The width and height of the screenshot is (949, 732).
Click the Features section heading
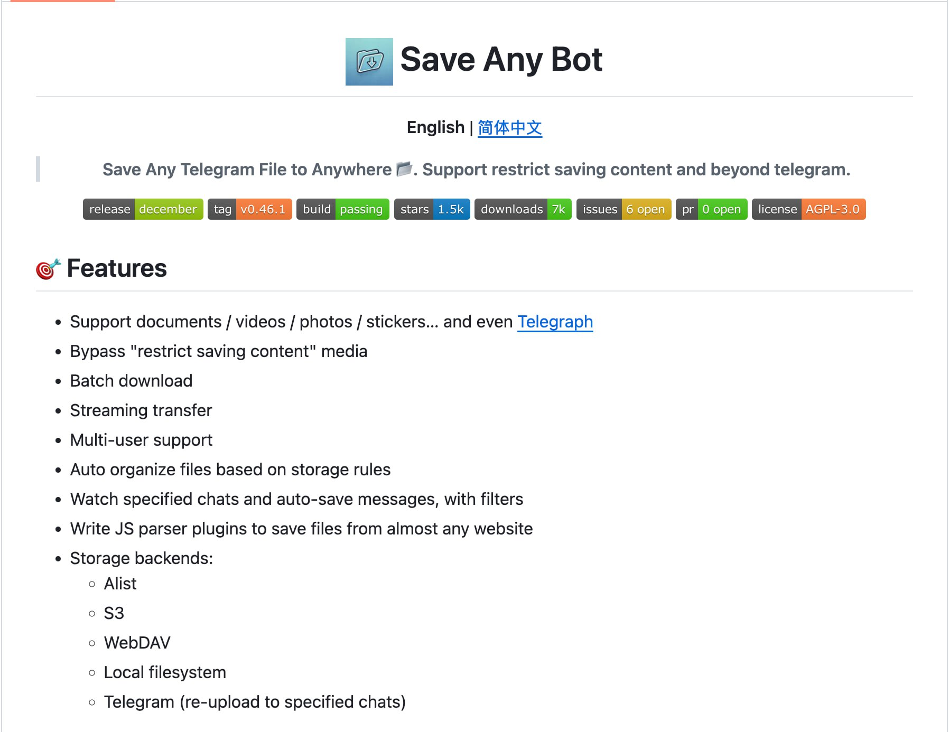117,268
